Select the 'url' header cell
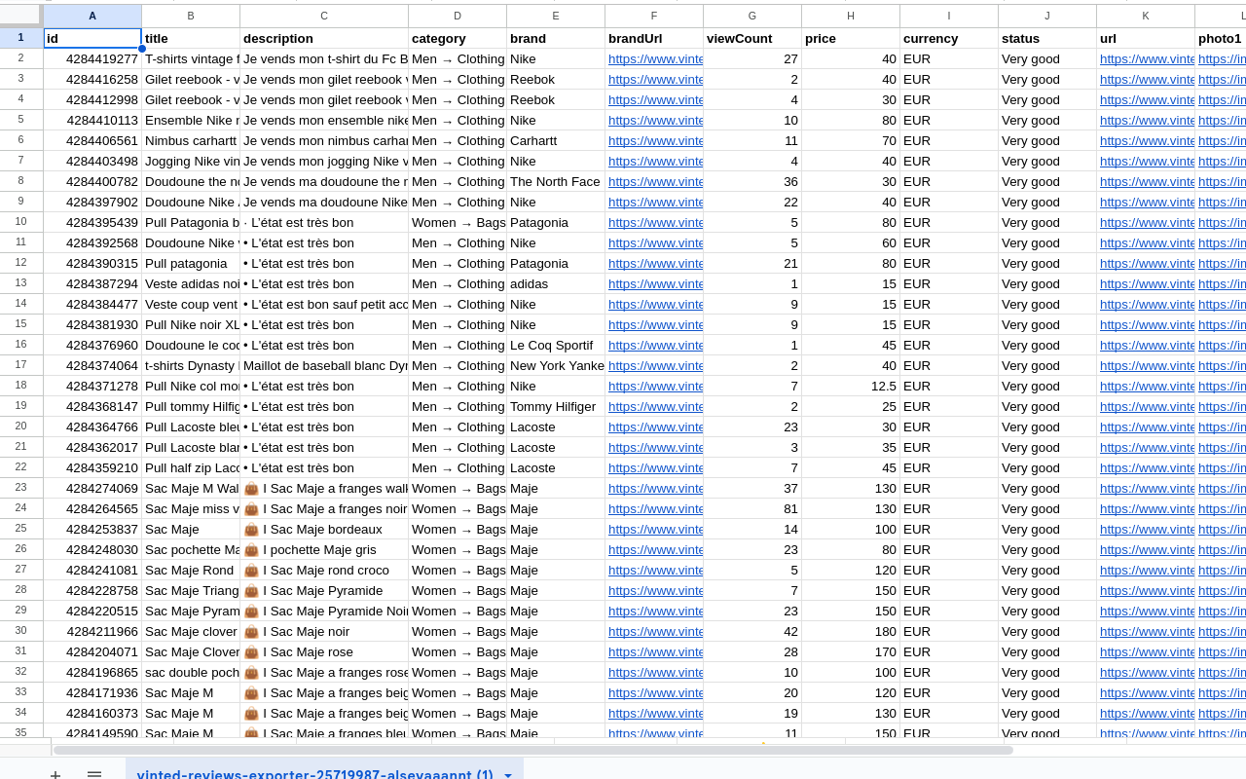The width and height of the screenshot is (1246, 779). click(1146, 38)
